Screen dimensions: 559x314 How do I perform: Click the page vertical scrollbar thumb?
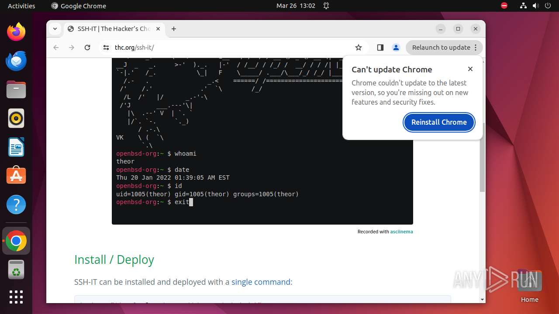[482, 157]
